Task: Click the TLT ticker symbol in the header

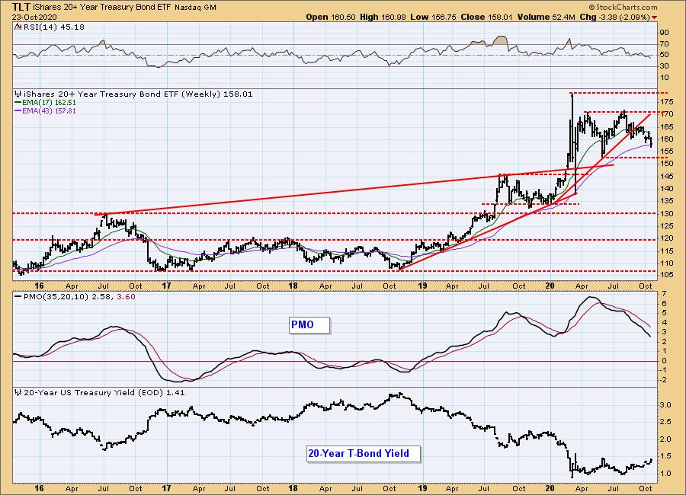Action: pos(21,7)
